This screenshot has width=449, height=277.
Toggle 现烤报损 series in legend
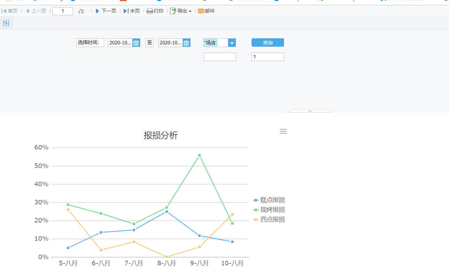pyautogui.click(x=269, y=210)
